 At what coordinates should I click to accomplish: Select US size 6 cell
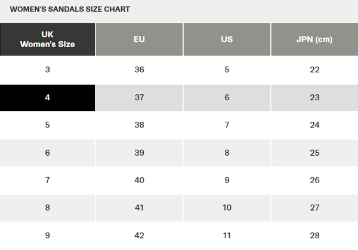(227, 97)
